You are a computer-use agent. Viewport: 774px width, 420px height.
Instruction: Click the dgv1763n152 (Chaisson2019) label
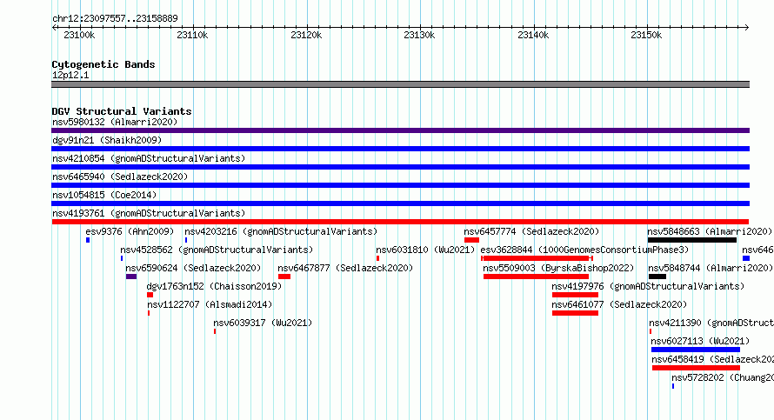(214, 286)
